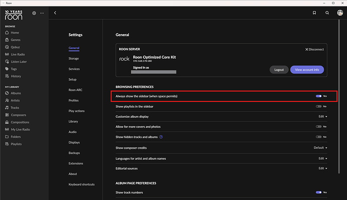Click the Home icon in sidebar

pyautogui.click(x=7, y=33)
